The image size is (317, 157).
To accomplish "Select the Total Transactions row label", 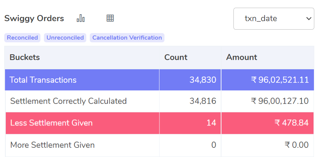I will click(43, 80).
